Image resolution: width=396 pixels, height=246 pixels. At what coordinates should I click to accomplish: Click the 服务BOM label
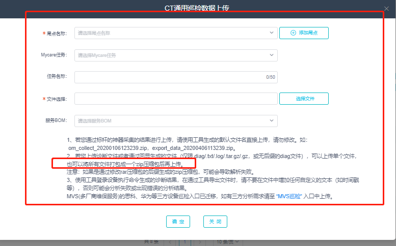point(57,120)
